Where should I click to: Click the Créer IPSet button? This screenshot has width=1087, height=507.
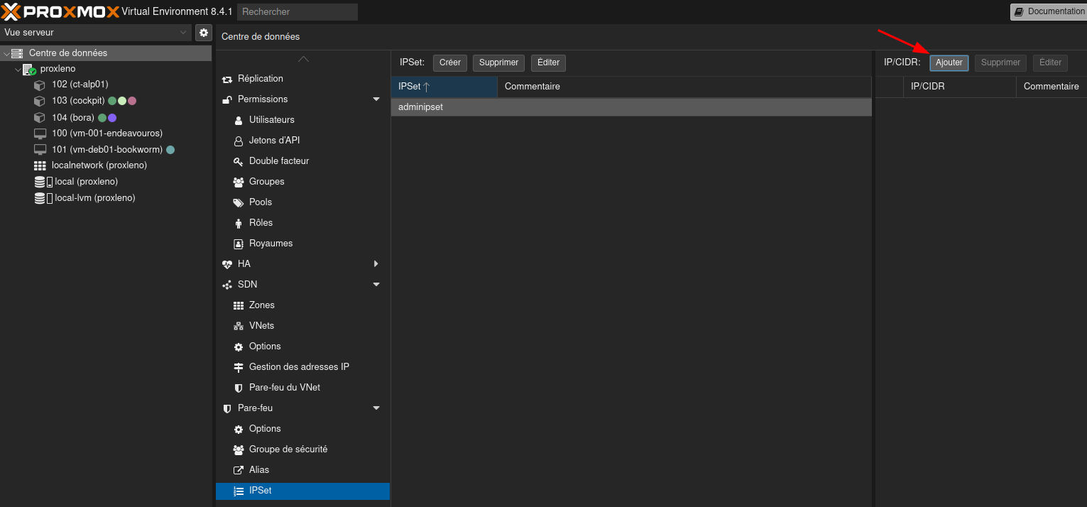coord(449,62)
